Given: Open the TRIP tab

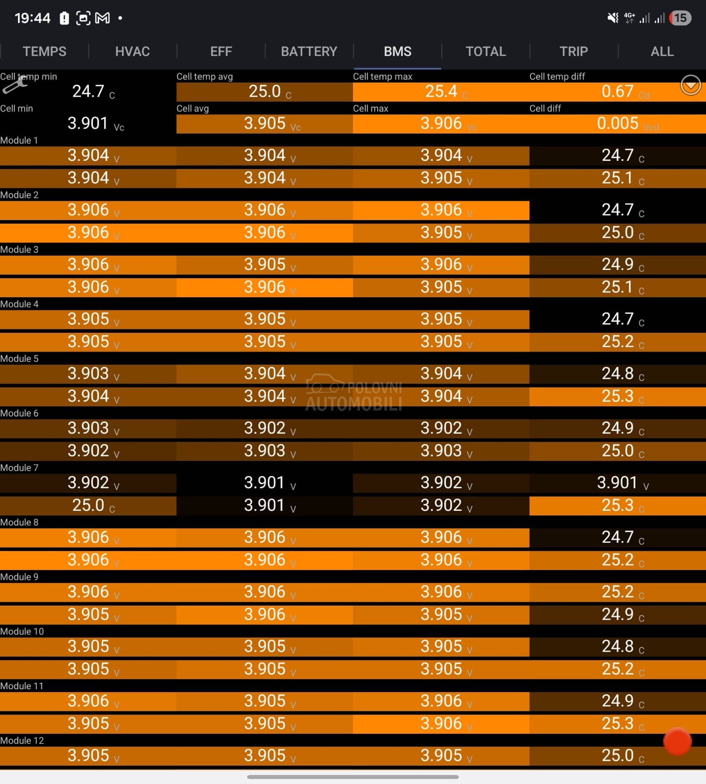Looking at the screenshot, I should coord(573,51).
